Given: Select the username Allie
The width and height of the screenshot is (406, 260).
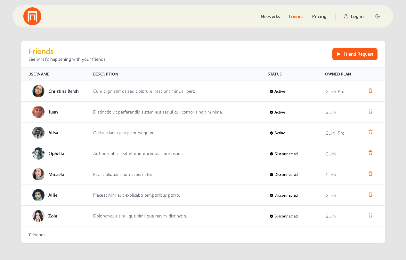Looking at the screenshot, I should [x=53, y=195].
